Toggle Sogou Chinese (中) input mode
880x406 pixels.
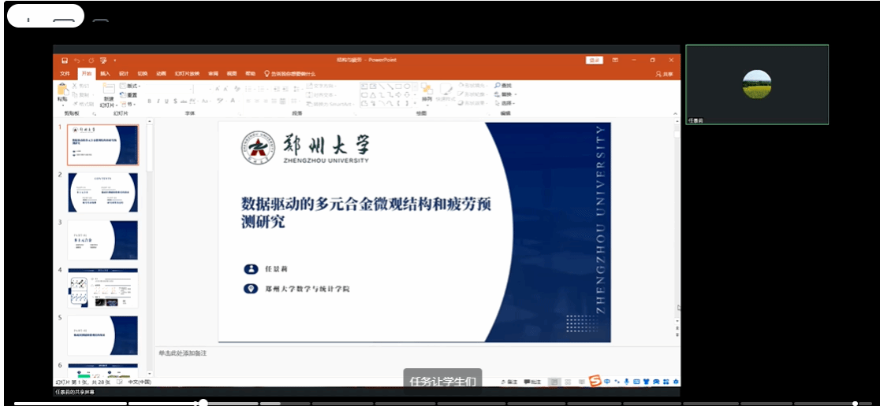(606, 382)
